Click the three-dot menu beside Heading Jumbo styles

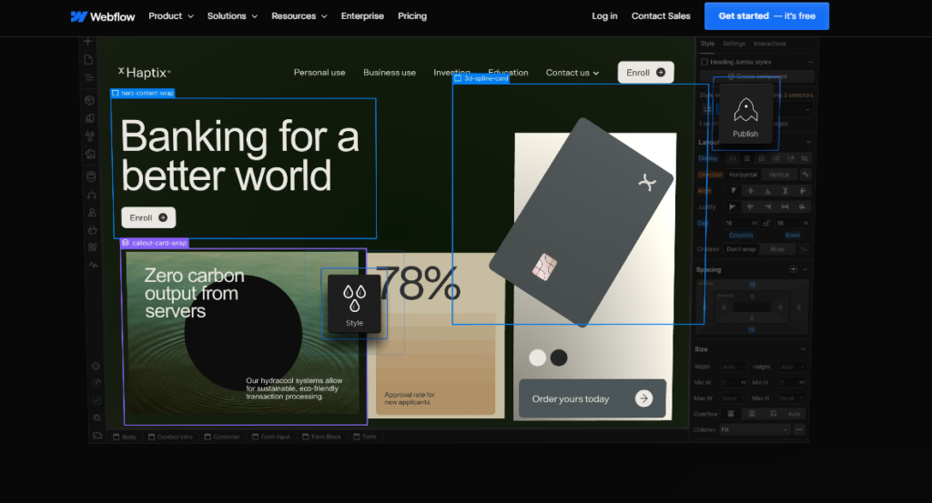[x=810, y=62]
